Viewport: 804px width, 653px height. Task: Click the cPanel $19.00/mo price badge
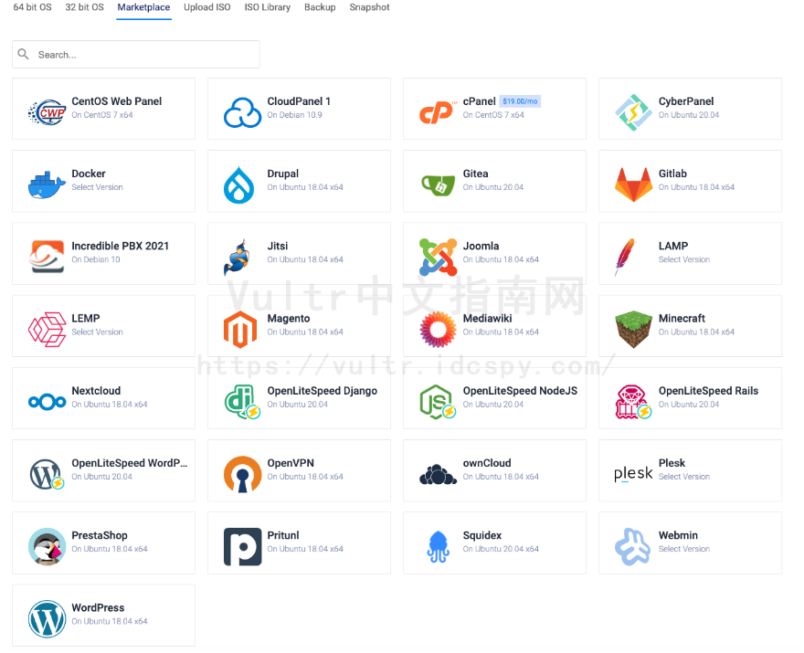tap(520, 101)
